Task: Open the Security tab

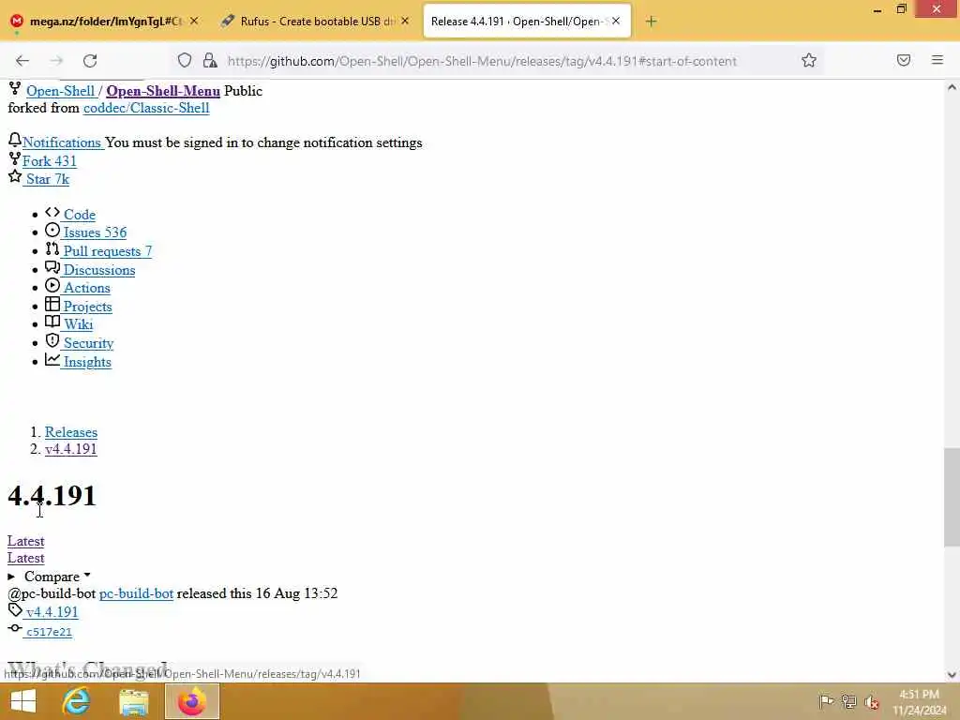Action: 89,343
